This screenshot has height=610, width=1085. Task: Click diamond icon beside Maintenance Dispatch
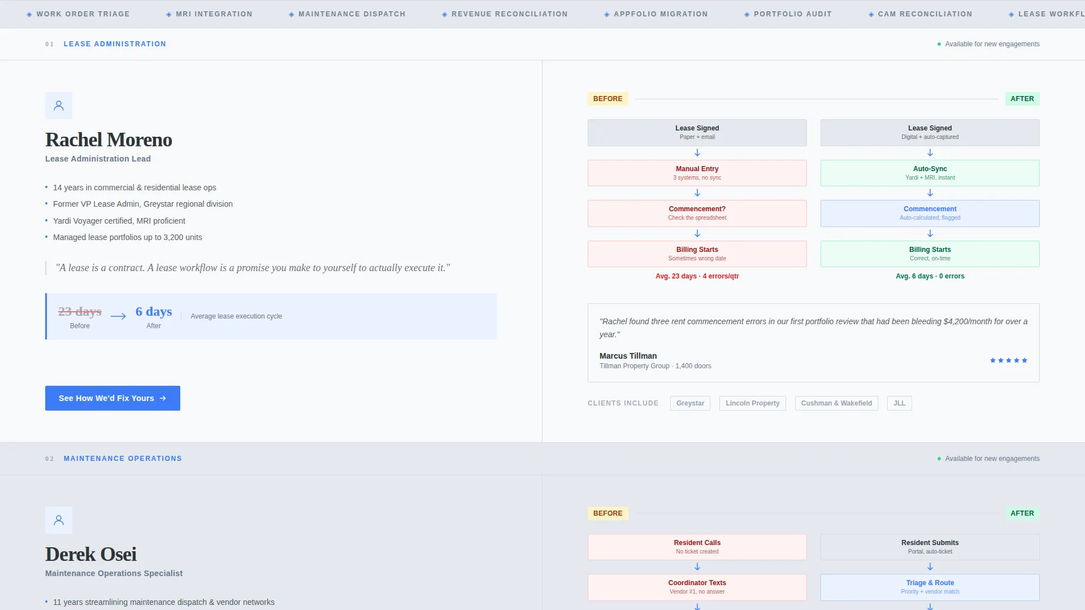click(292, 14)
